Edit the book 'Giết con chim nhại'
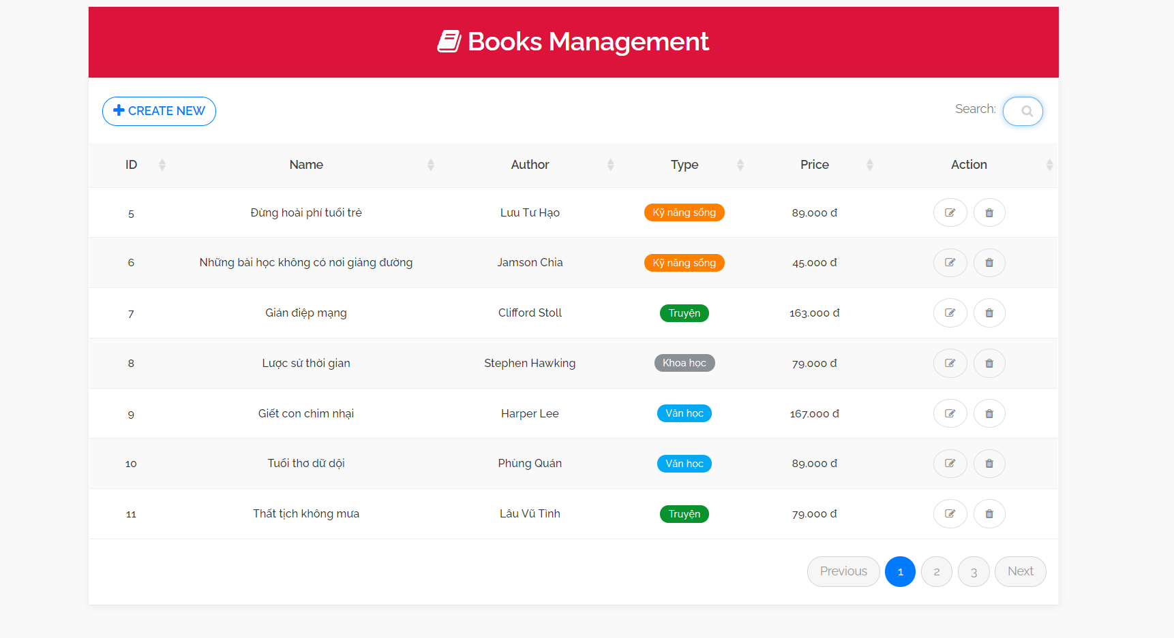The width and height of the screenshot is (1174, 638). point(950,413)
